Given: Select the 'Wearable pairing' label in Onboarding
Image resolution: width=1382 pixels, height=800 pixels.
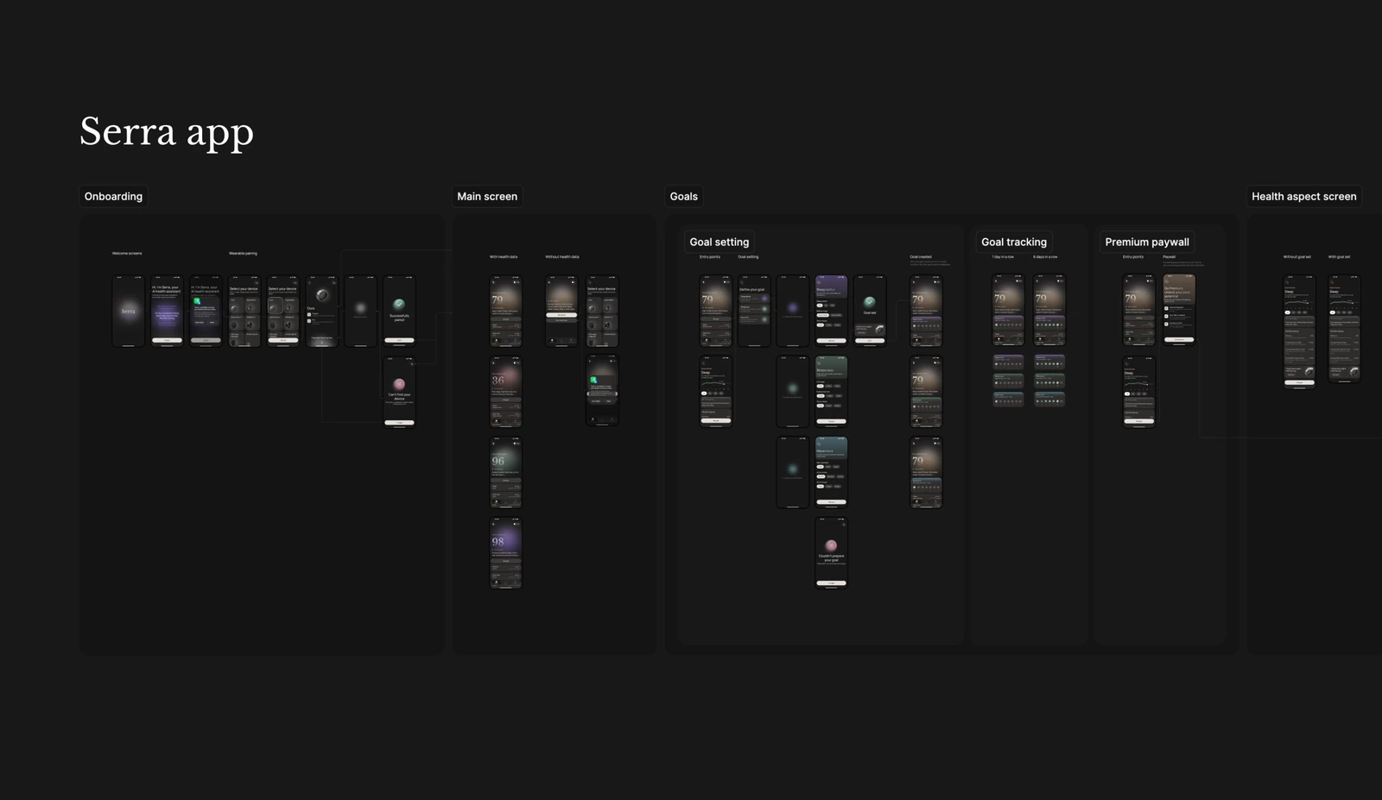Looking at the screenshot, I should (x=243, y=254).
